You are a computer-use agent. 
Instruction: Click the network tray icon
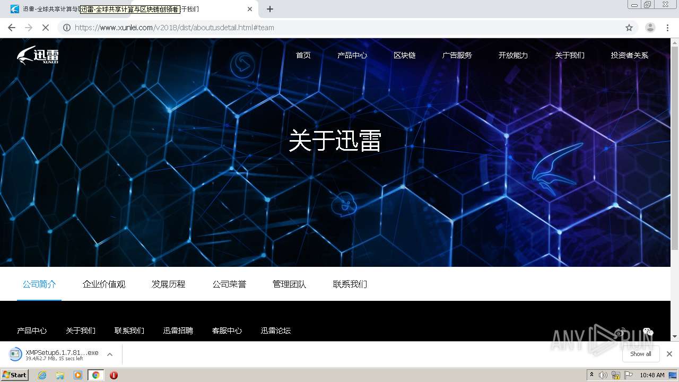coord(615,375)
